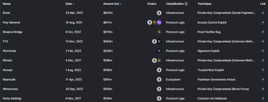268x102 pixels.
Task: Click the Chains column header
Action: tap(152, 4)
